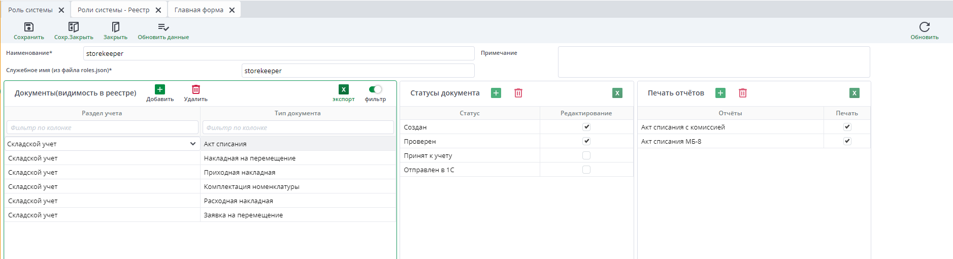The width and height of the screenshot is (953, 259).
Task: Click the Сохр.Закрыть save and close icon
Action: click(74, 27)
